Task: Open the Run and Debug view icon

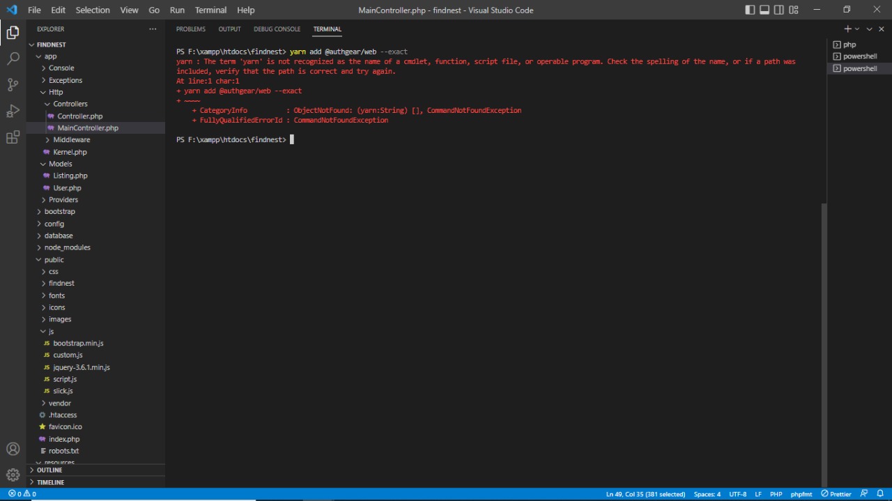Action: pyautogui.click(x=13, y=111)
